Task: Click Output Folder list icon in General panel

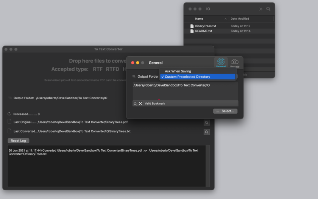Action: coord(134,76)
